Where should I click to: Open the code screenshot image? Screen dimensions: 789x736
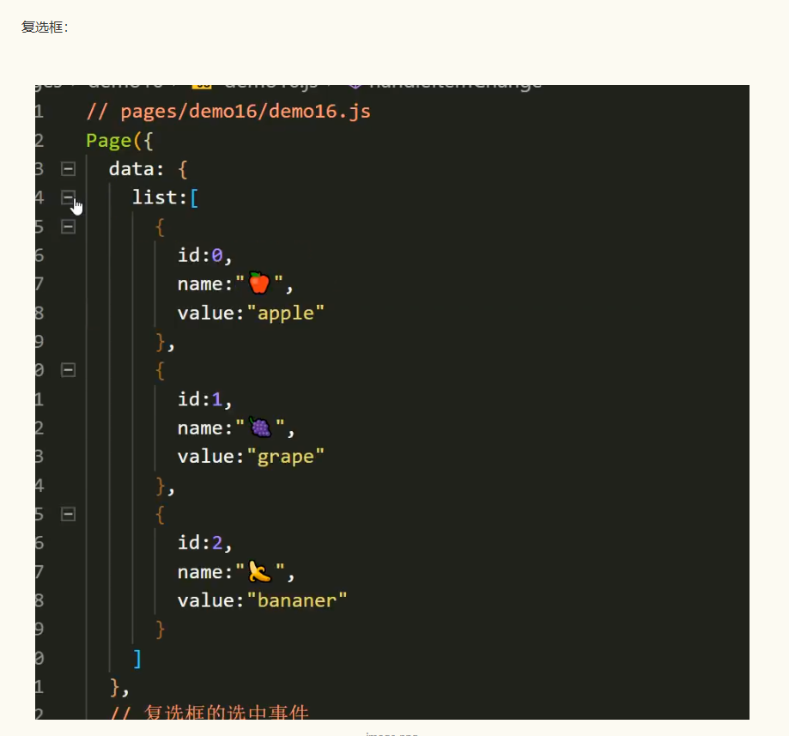392,402
